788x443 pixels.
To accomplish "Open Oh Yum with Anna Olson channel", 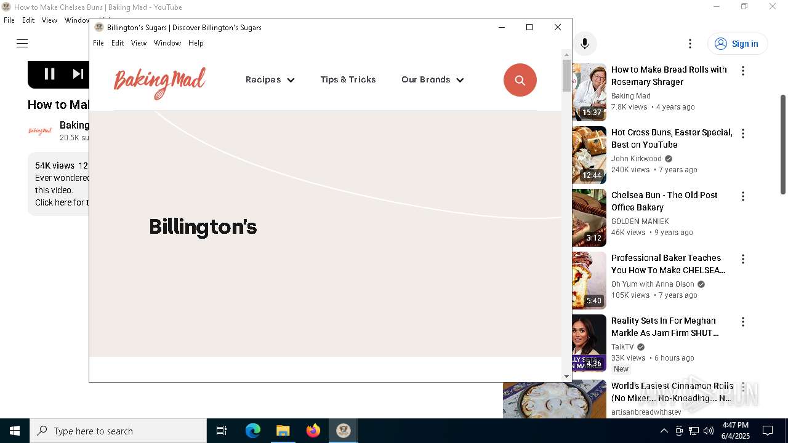I will pyautogui.click(x=653, y=284).
